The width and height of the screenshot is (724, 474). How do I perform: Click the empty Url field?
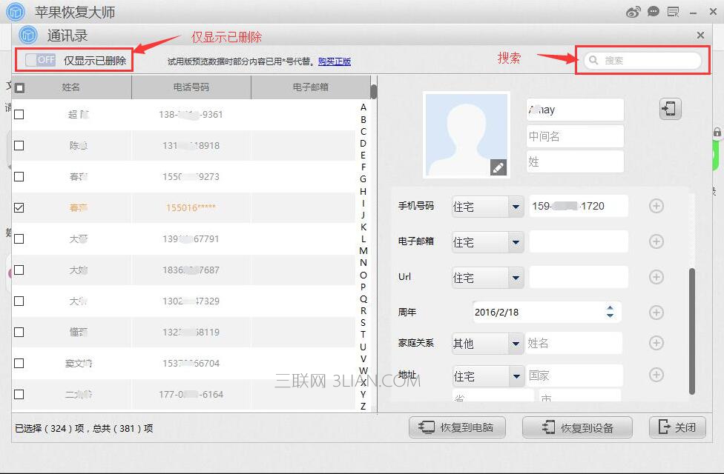[579, 277]
